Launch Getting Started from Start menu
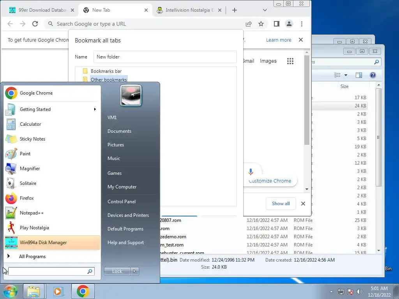The image size is (399, 299). (x=52, y=109)
